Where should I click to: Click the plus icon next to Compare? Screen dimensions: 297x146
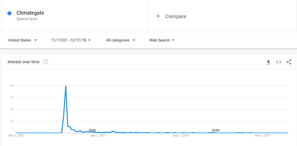[x=158, y=16]
